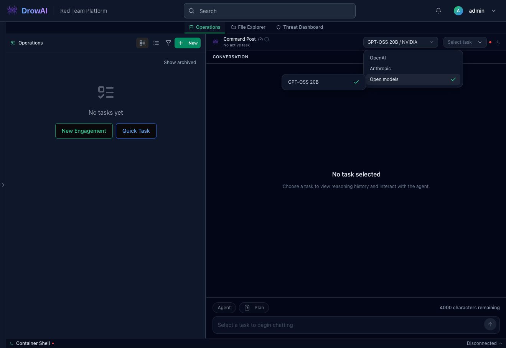The height and width of the screenshot is (348, 506).
Task: Expand the admin user menu chevron
Action: point(494,11)
